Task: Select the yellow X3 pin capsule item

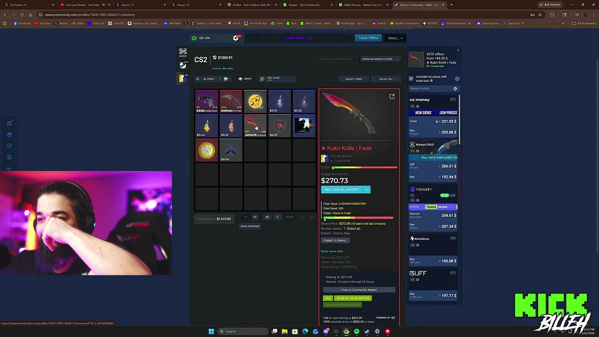Action: 255,102
